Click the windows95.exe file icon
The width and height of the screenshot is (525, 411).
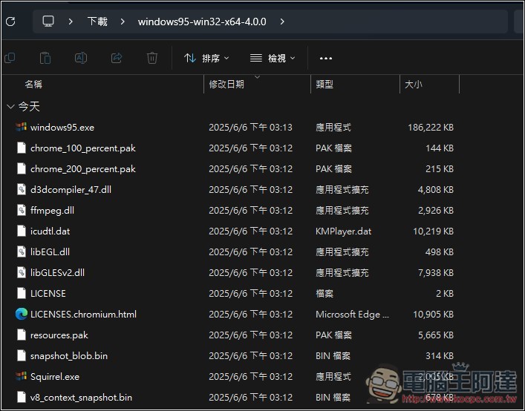point(21,127)
